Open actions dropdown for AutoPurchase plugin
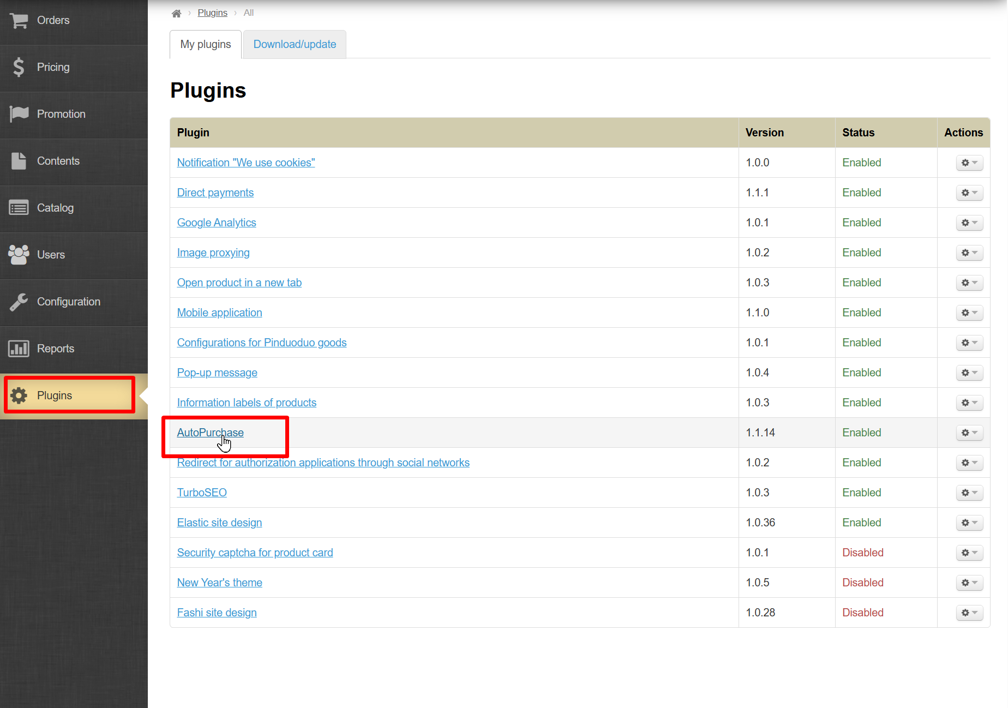Screen dimensions: 1008x708 point(969,433)
